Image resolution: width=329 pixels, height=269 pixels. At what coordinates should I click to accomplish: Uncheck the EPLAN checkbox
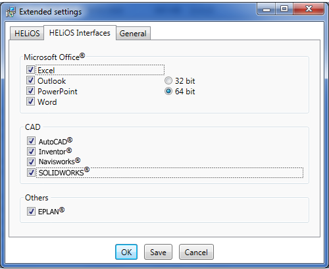(31, 212)
